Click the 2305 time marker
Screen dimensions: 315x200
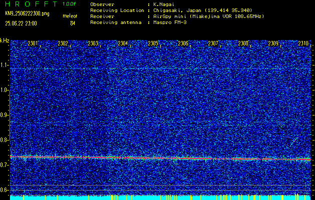click(153, 43)
